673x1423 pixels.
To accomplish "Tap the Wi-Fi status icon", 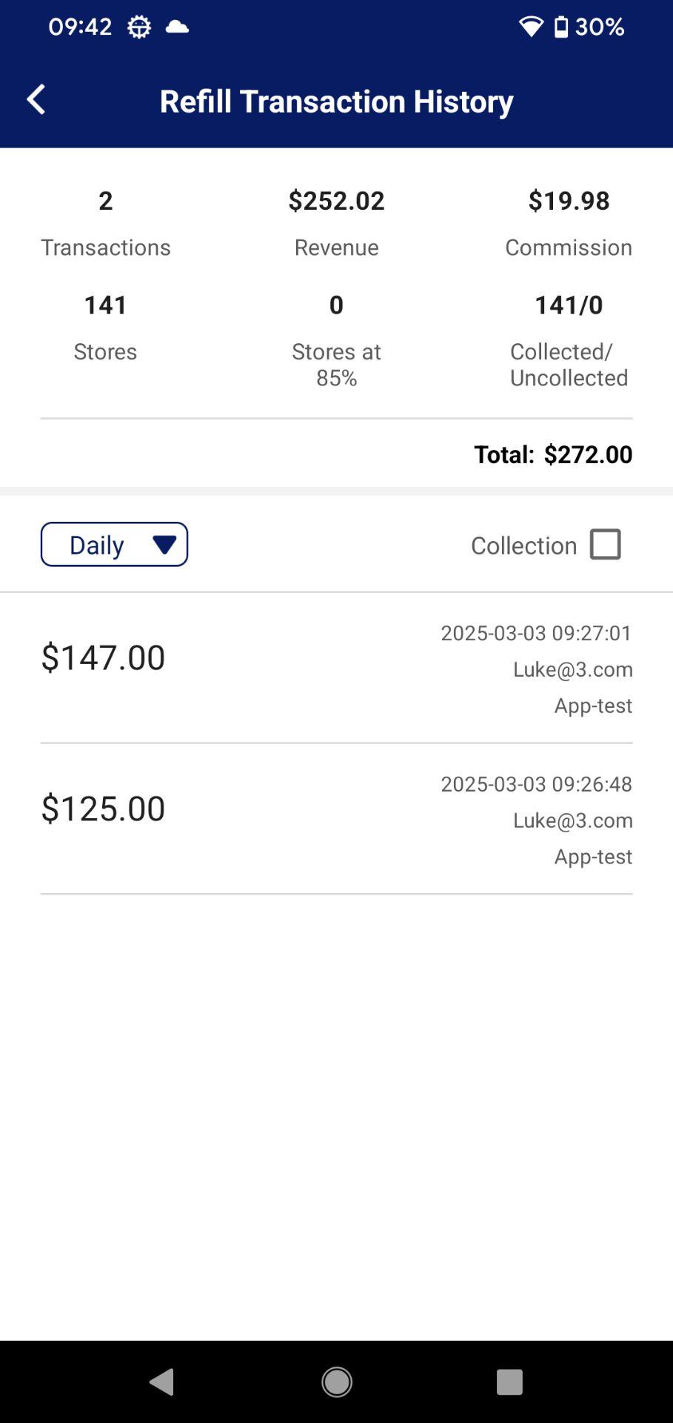I will coord(531,27).
